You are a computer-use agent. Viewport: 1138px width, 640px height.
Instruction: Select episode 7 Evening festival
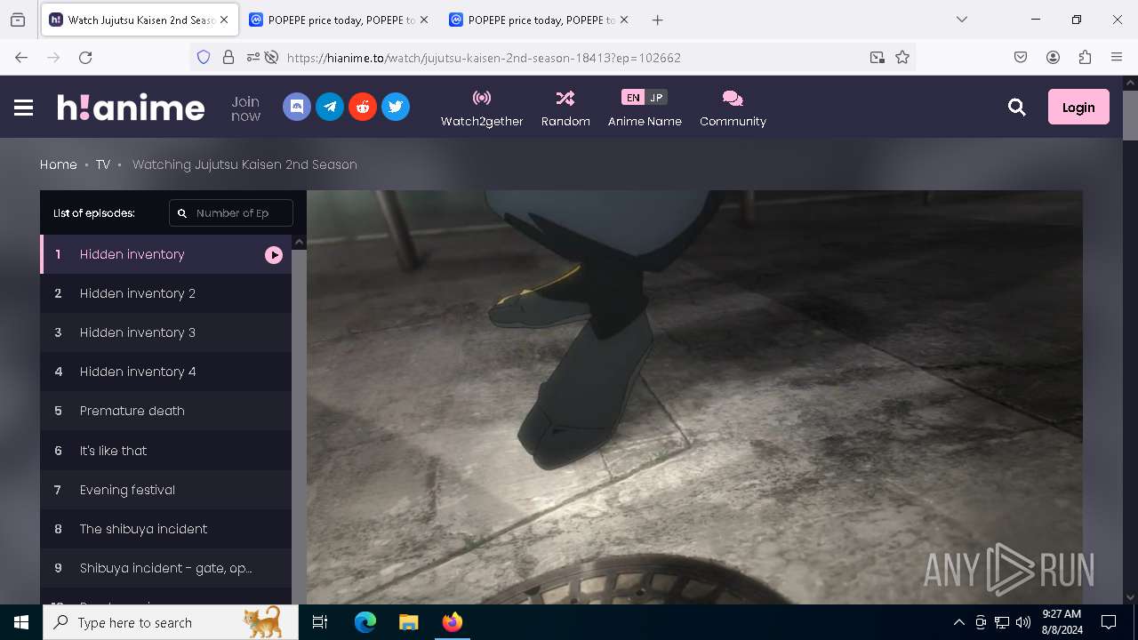[x=165, y=490]
